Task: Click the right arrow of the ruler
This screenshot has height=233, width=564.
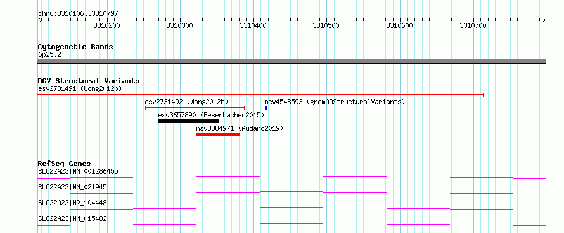Action: pyautogui.click(x=544, y=20)
